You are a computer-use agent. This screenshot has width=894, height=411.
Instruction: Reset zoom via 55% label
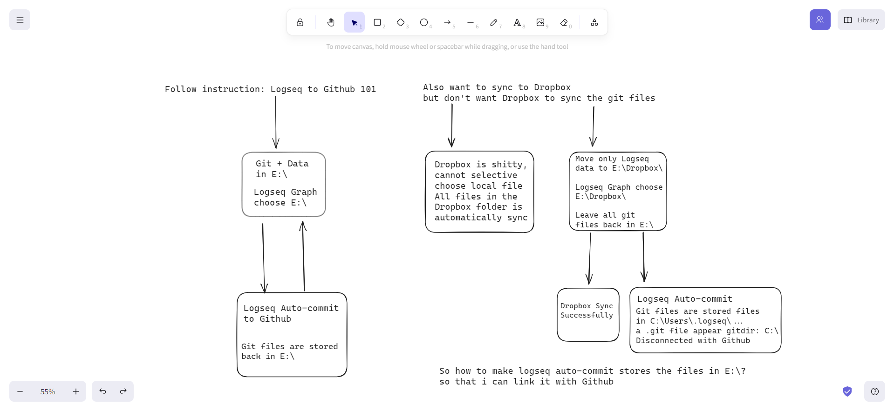(x=48, y=391)
